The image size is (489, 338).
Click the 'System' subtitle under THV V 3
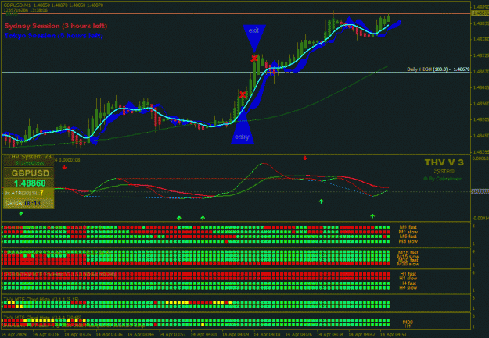[444, 171]
